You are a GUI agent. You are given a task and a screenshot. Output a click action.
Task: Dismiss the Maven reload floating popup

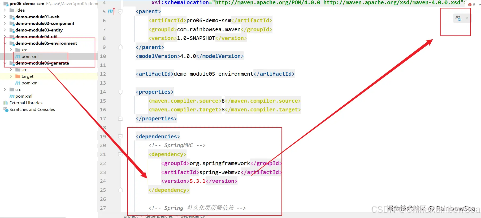[x=467, y=18]
